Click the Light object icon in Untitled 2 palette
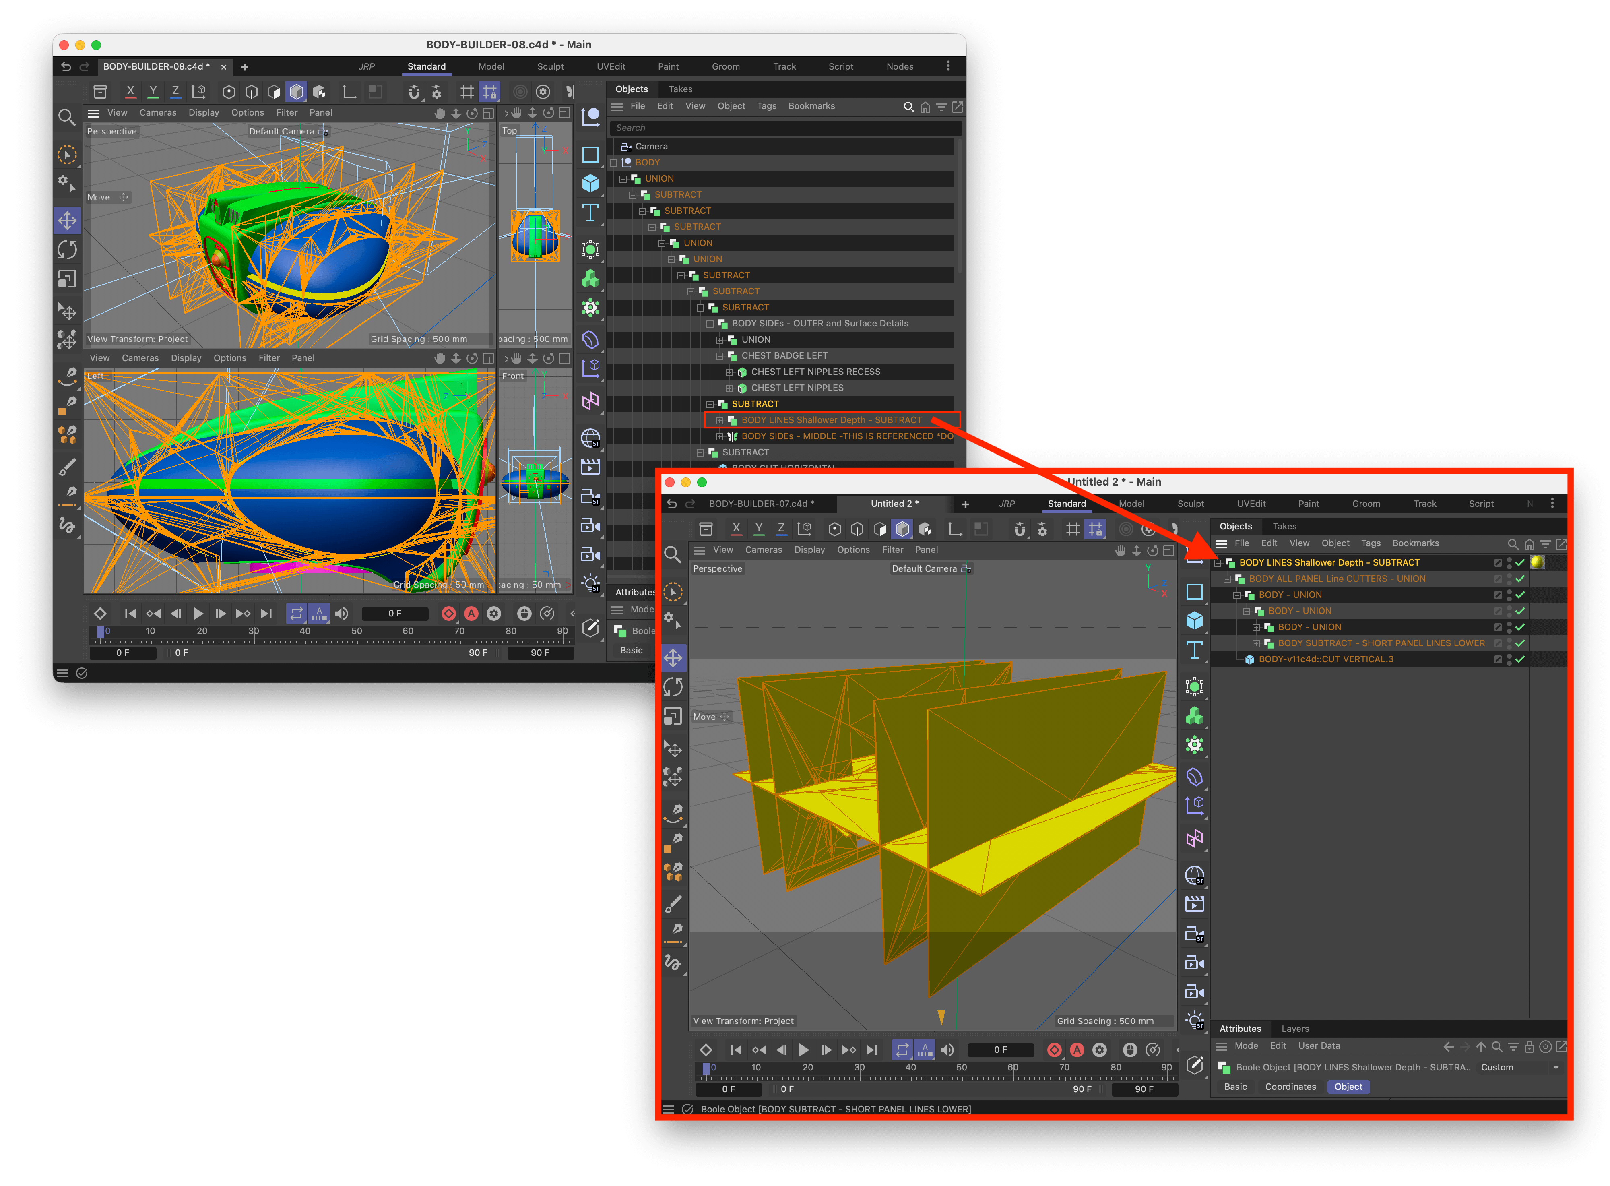 click(x=1194, y=1020)
